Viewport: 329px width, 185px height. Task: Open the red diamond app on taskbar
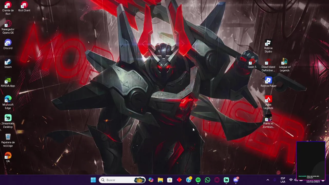tap(179, 180)
